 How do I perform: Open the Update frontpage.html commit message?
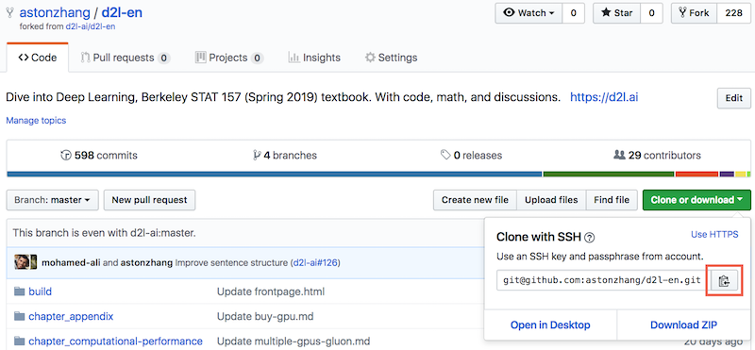pyautogui.click(x=271, y=292)
